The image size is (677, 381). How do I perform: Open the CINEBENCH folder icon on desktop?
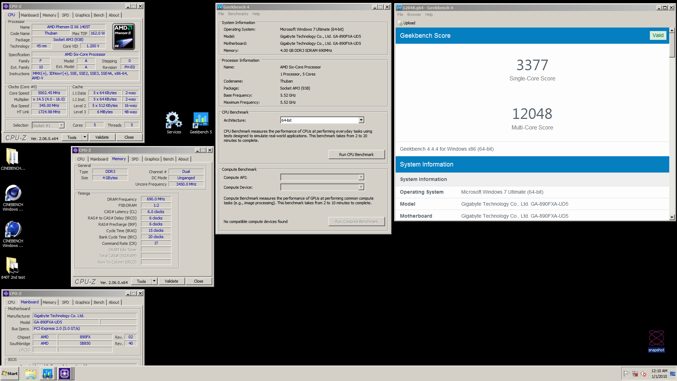click(13, 159)
